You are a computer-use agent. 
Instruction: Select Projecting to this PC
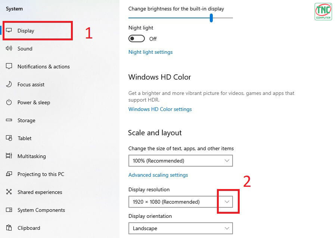tap(41, 174)
